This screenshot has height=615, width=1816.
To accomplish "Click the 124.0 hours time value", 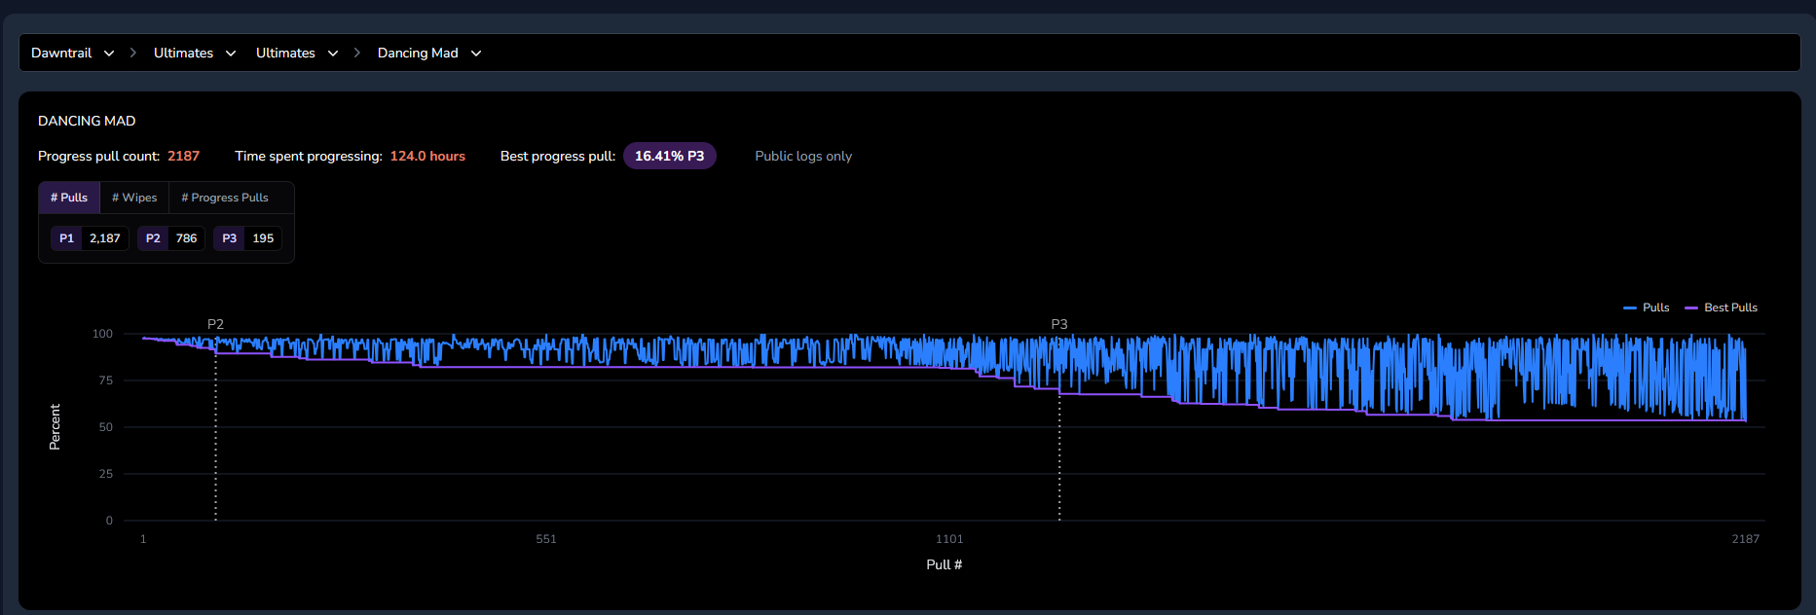I will 427,156.
